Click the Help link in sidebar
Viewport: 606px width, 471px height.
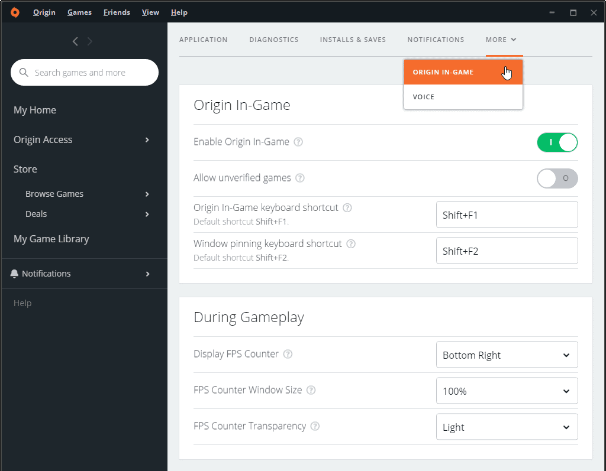coord(22,303)
